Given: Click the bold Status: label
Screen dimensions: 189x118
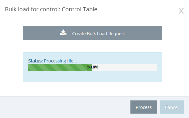Looking at the screenshot, I should click(x=35, y=61).
